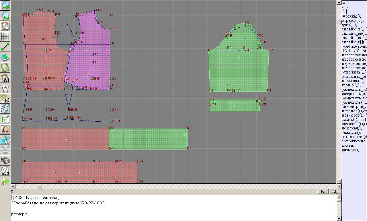Open the ALG algorithm icon

click(x=5, y=171)
